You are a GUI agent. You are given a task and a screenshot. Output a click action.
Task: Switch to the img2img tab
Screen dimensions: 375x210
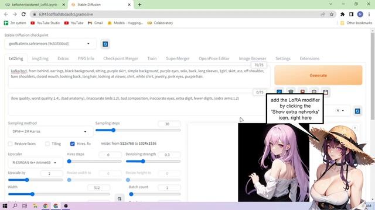click(x=40, y=58)
